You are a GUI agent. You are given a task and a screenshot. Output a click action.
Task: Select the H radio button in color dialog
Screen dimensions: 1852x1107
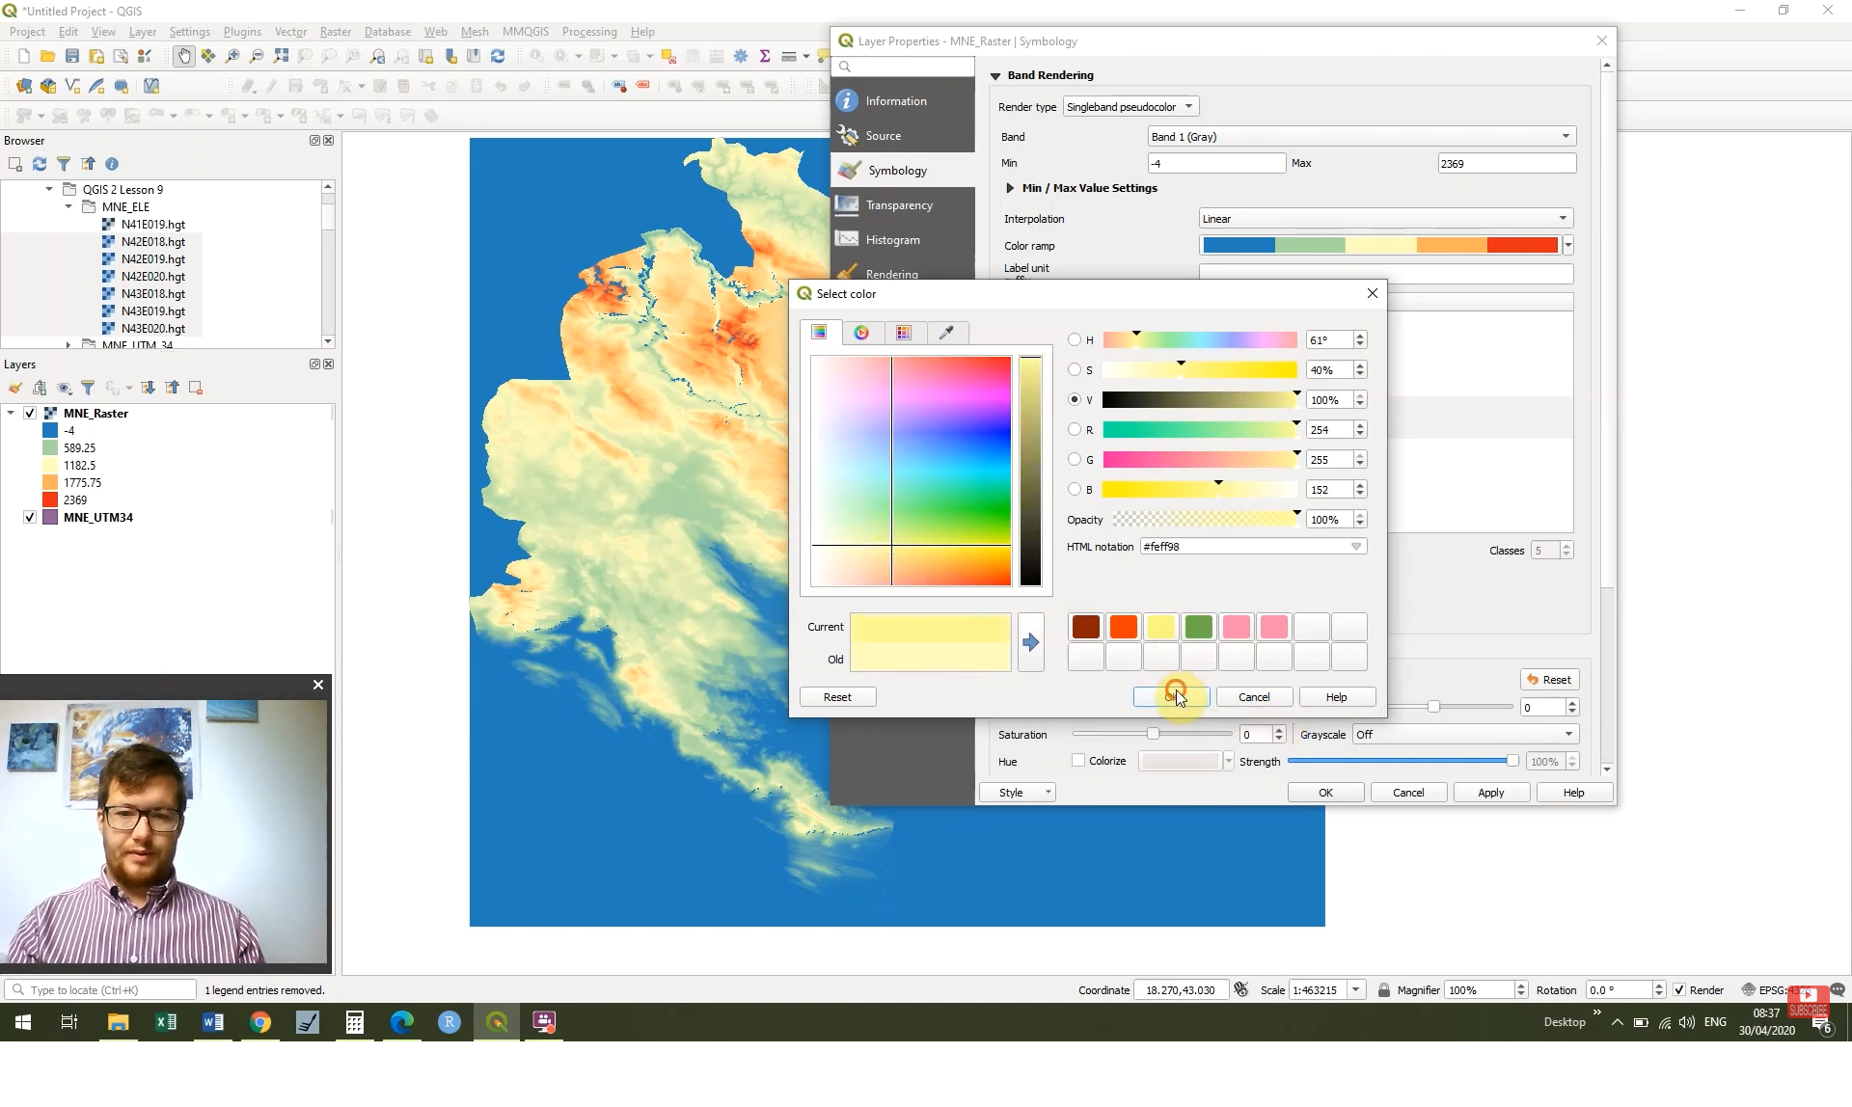click(x=1076, y=339)
